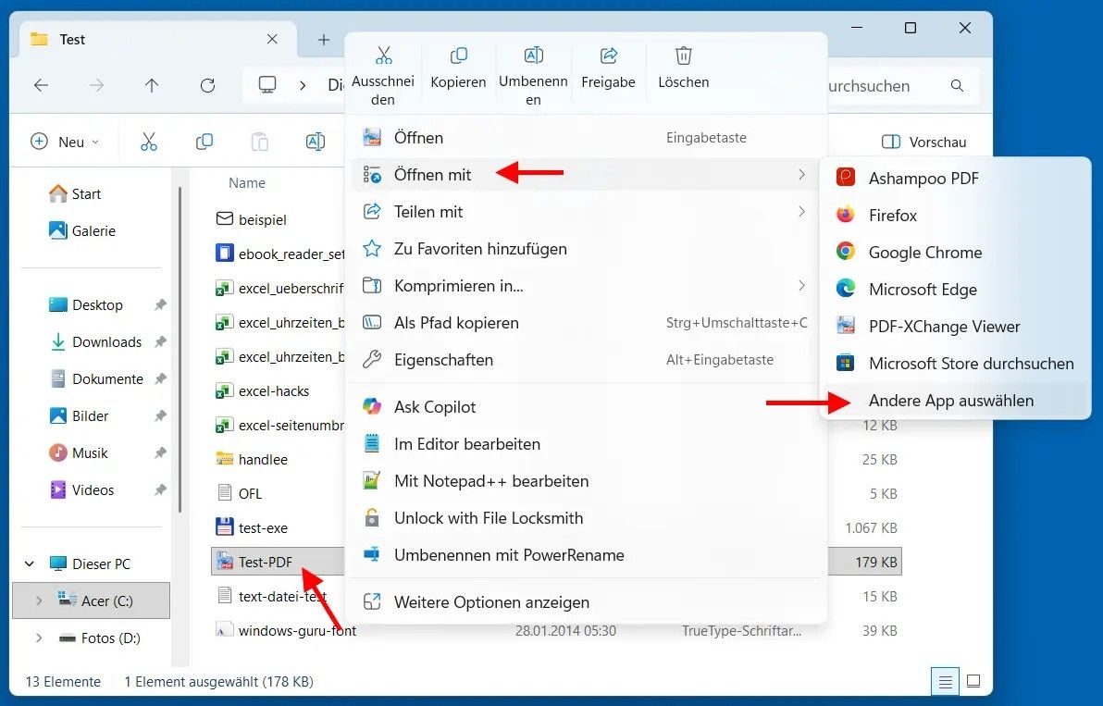Screen dimensions: 1103x706
Task: Open the Downloads folder in sidebar
Action: pos(106,342)
